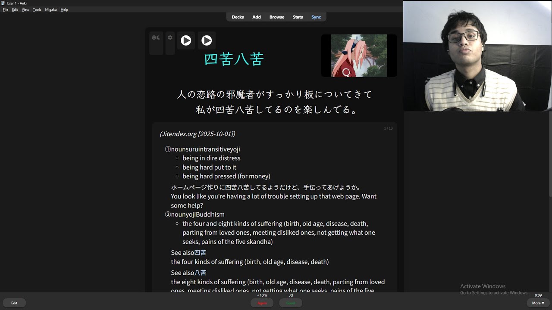Image resolution: width=552 pixels, height=310 pixels.
Task: Open the card Browse window
Action: pyautogui.click(x=277, y=17)
